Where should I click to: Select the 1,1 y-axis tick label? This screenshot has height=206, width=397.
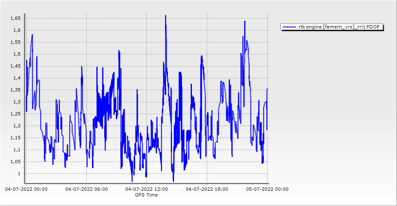coord(17,150)
